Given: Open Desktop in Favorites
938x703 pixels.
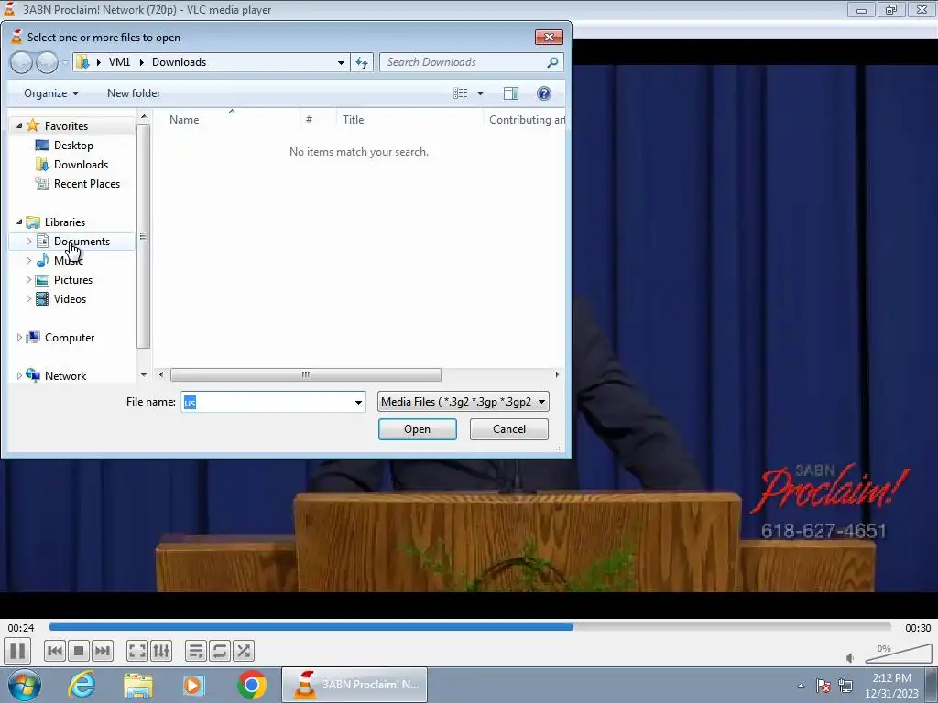Looking at the screenshot, I should (x=73, y=146).
